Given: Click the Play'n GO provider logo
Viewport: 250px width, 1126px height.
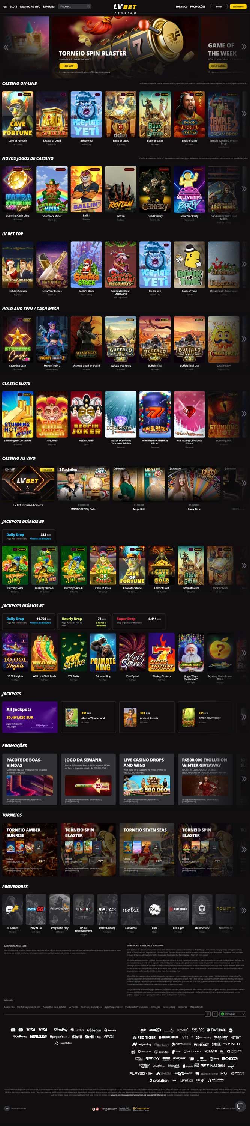Looking at the screenshot, I should 36,909.
